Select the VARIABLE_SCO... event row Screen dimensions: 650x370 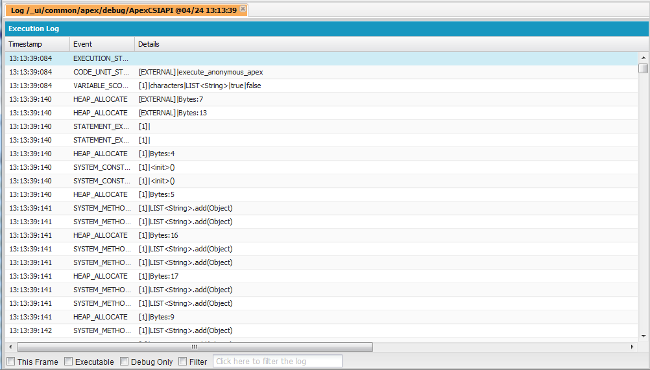[x=321, y=86]
